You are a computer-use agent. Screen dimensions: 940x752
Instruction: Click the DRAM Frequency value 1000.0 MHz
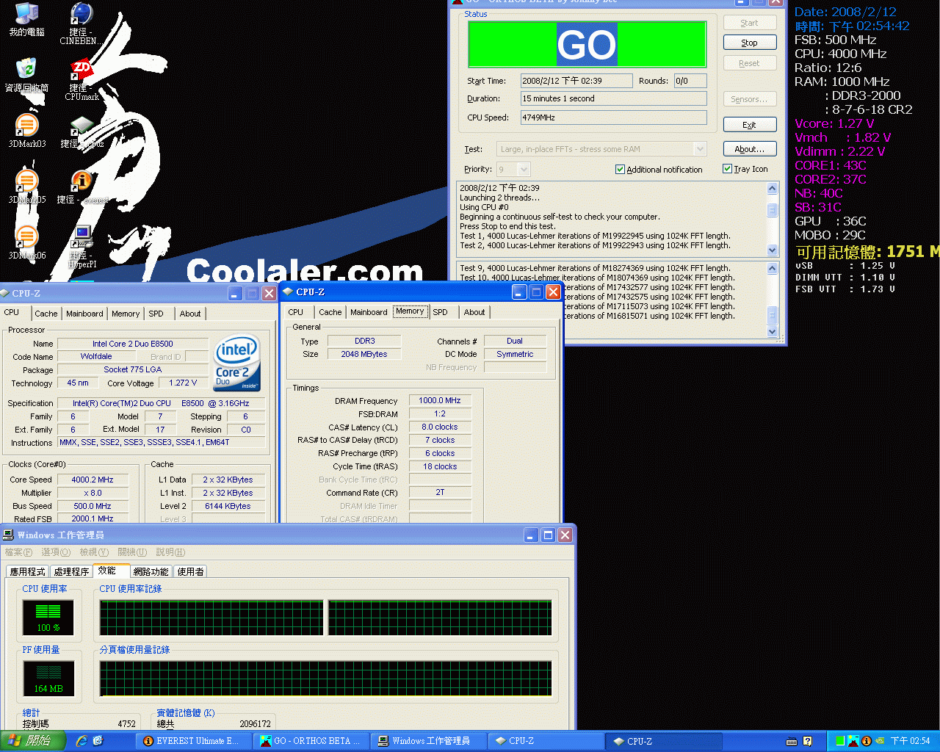(439, 400)
